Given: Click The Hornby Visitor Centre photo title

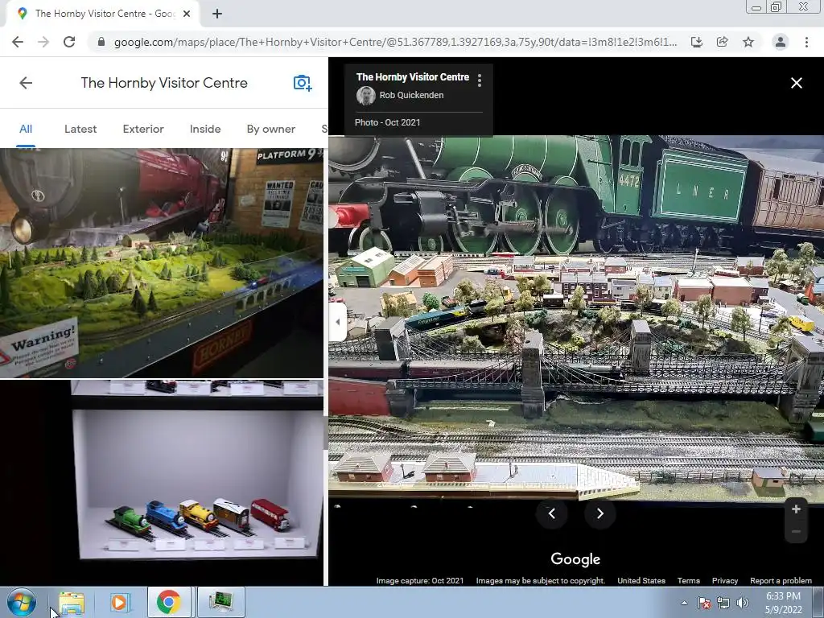Looking at the screenshot, I should (x=413, y=77).
